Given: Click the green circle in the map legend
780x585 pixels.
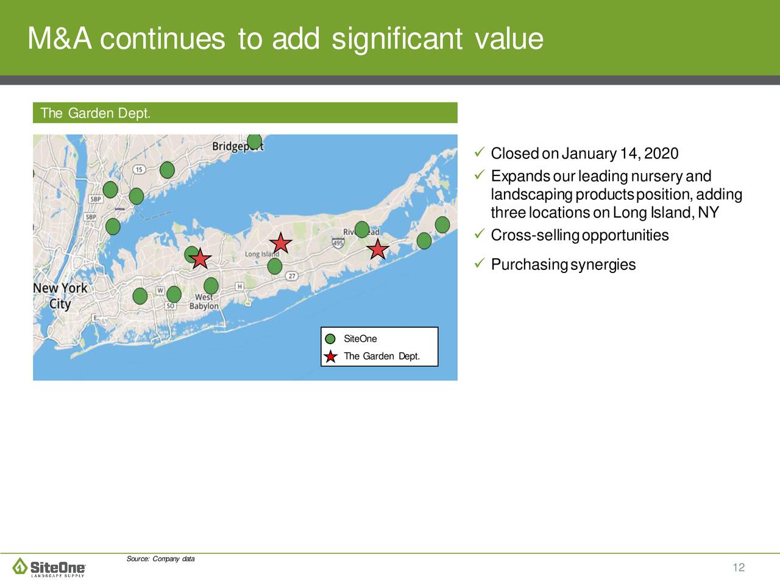Looking at the screenshot, I should click(x=330, y=339).
